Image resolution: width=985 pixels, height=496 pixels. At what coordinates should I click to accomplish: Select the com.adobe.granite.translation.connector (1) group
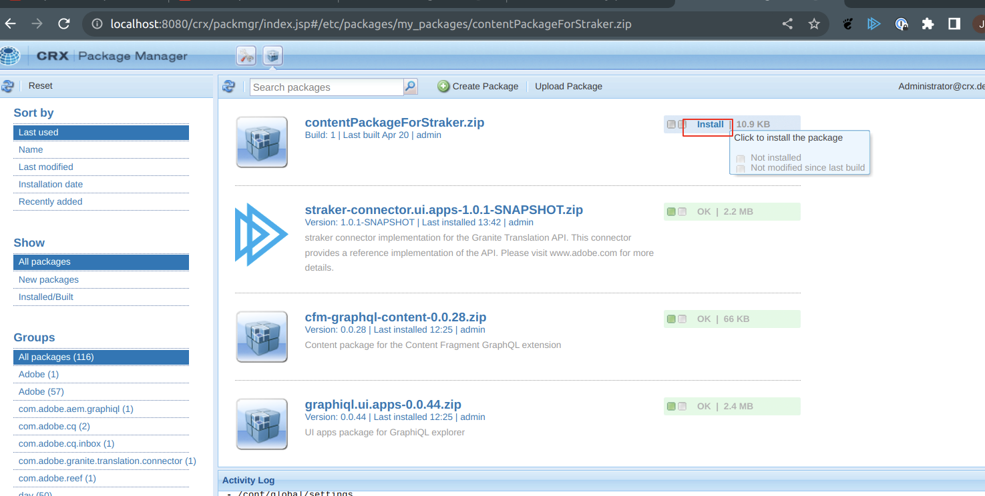[107, 461]
